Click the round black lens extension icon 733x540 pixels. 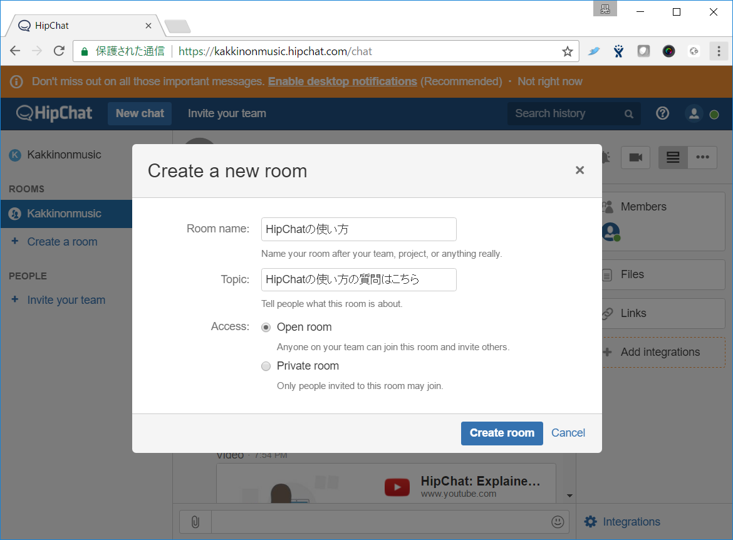tap(668, 51)
